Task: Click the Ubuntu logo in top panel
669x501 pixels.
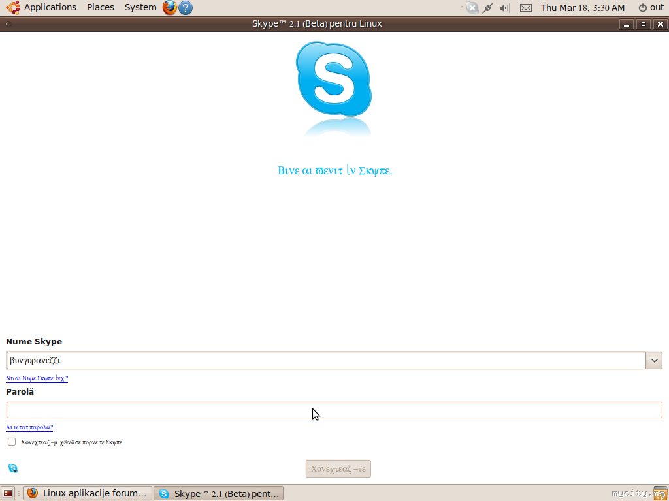Action: (13, 7)
